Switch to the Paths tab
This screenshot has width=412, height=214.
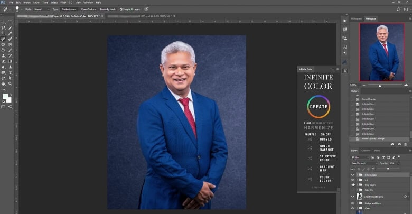point(377,151)
